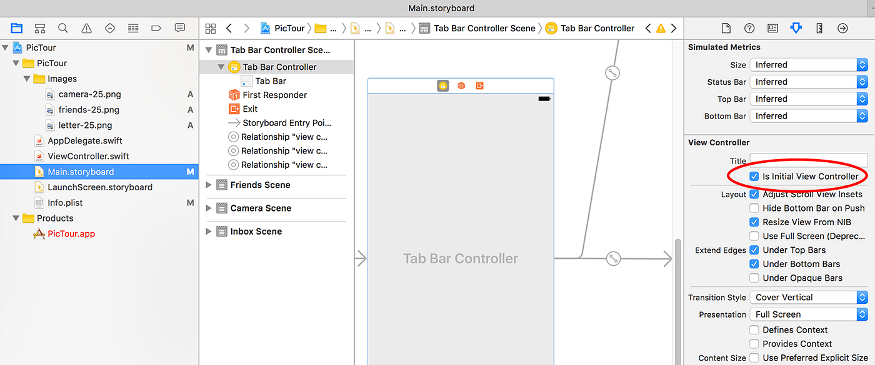The height and width of the screenshot is (365, 875).
Task: Check Under Opaque Bars extend edge
Action: click(x=754, y=278)
